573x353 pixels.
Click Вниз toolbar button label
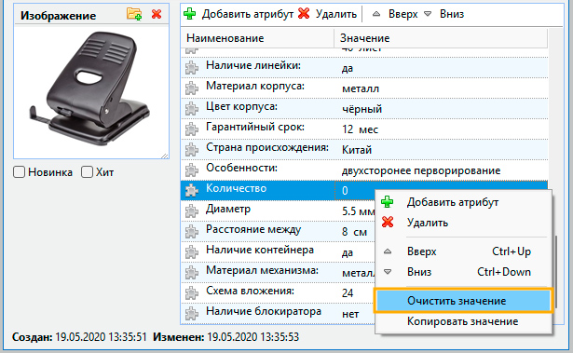point(452,14)
